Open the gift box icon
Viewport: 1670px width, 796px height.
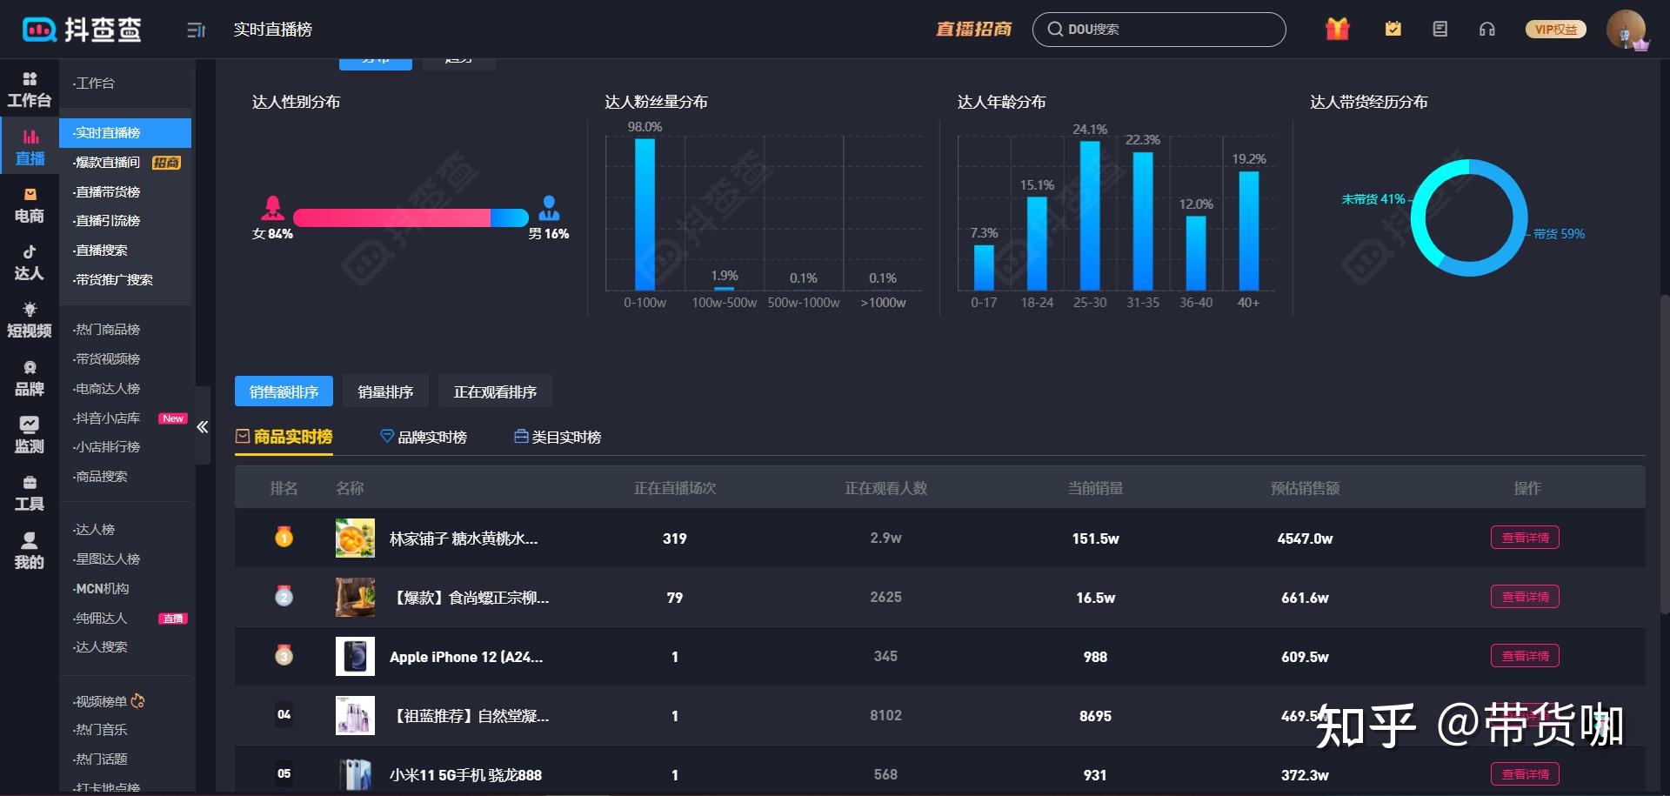tap(1337, 29)
